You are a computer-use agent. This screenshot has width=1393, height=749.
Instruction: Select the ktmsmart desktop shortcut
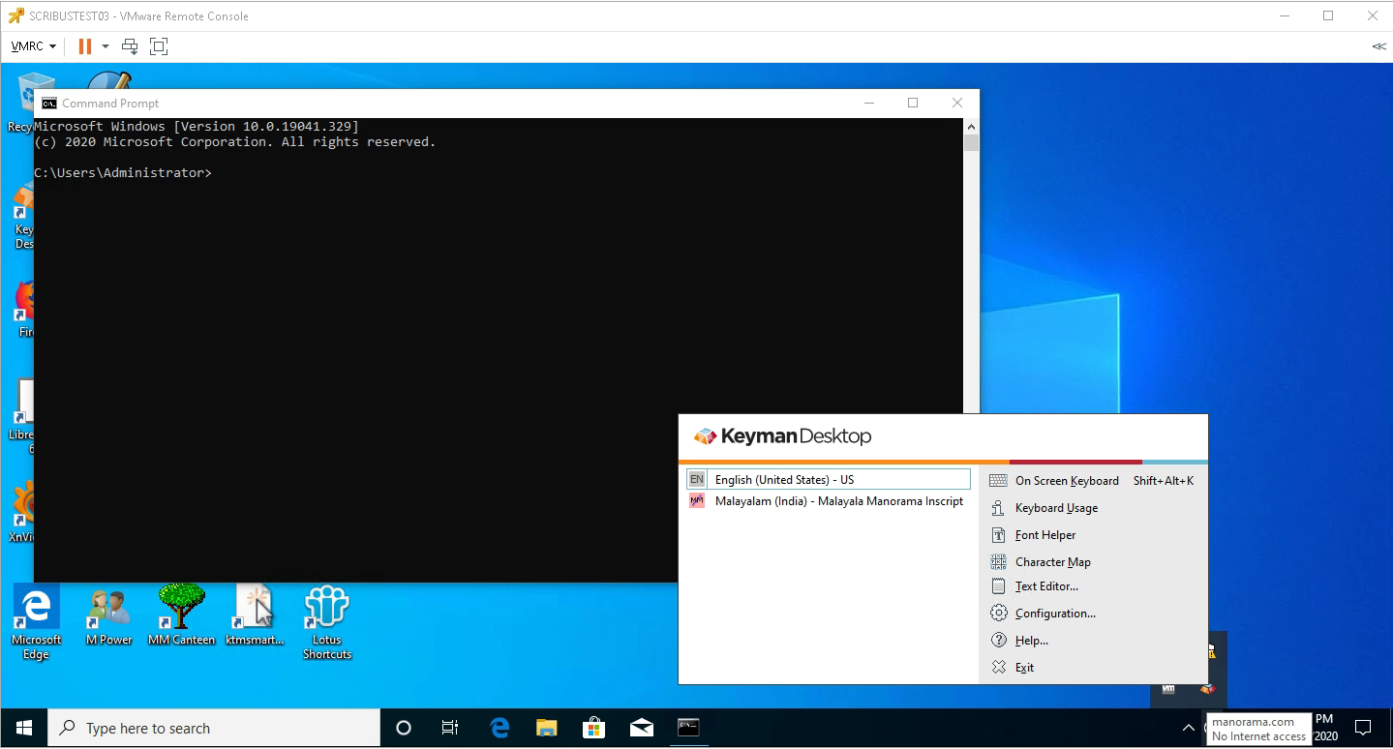click(x=256, y=615)
